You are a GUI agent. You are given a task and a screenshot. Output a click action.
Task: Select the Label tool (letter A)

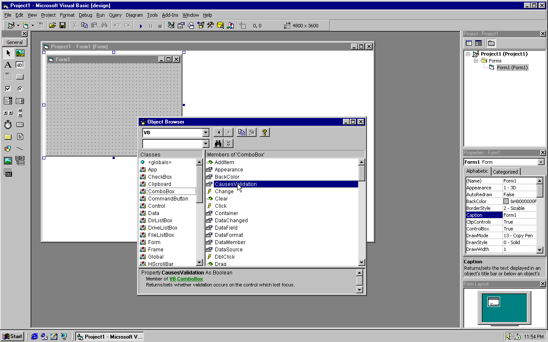pos(8,65)
